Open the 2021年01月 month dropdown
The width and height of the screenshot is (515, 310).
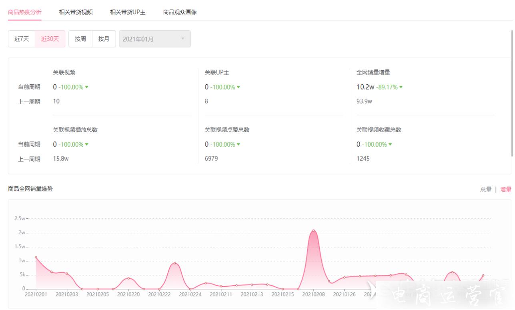click(x=155, y=39)
